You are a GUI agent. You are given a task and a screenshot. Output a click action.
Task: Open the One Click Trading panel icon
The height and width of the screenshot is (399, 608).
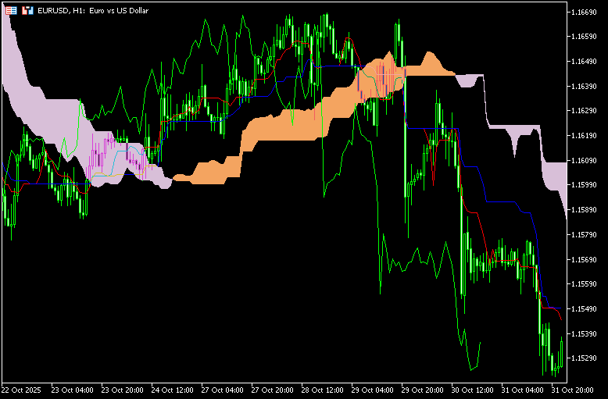pos(11,11)
